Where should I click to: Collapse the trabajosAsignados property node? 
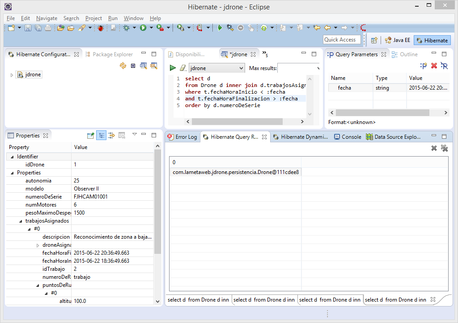tap(21, 221)
